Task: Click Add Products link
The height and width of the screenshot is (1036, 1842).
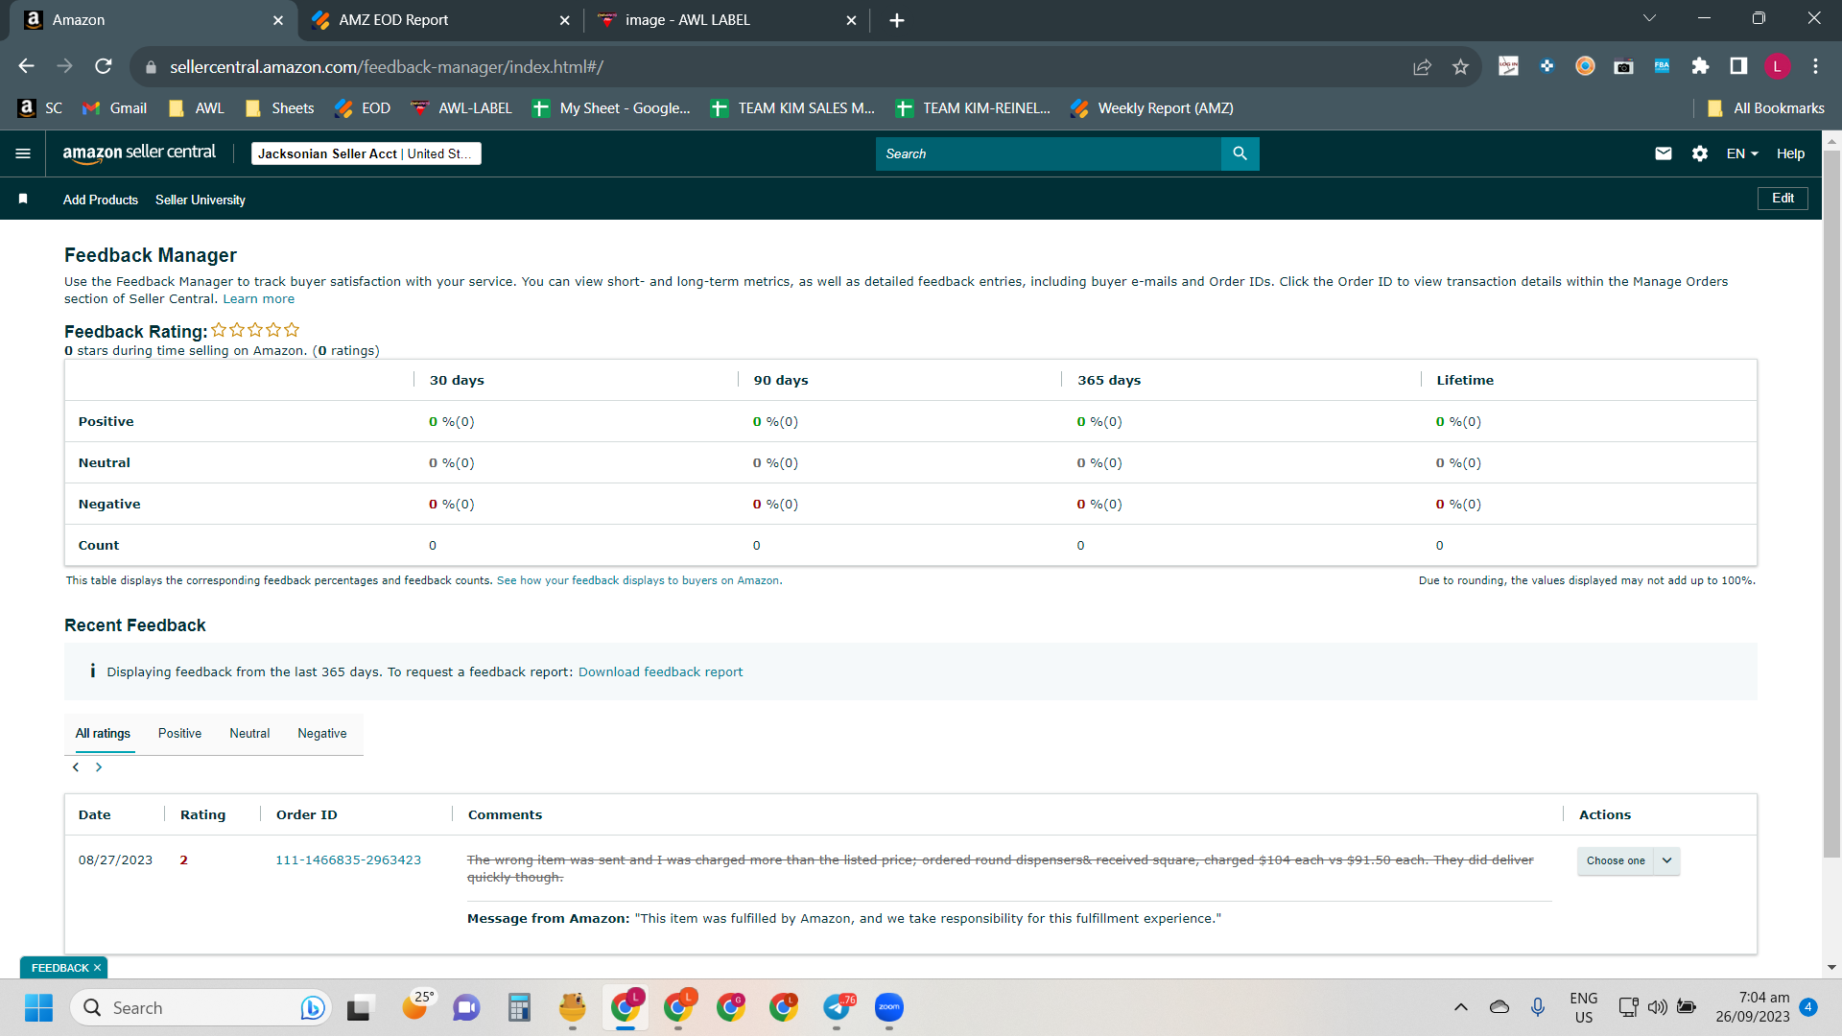Action: [x=101, y=200]
